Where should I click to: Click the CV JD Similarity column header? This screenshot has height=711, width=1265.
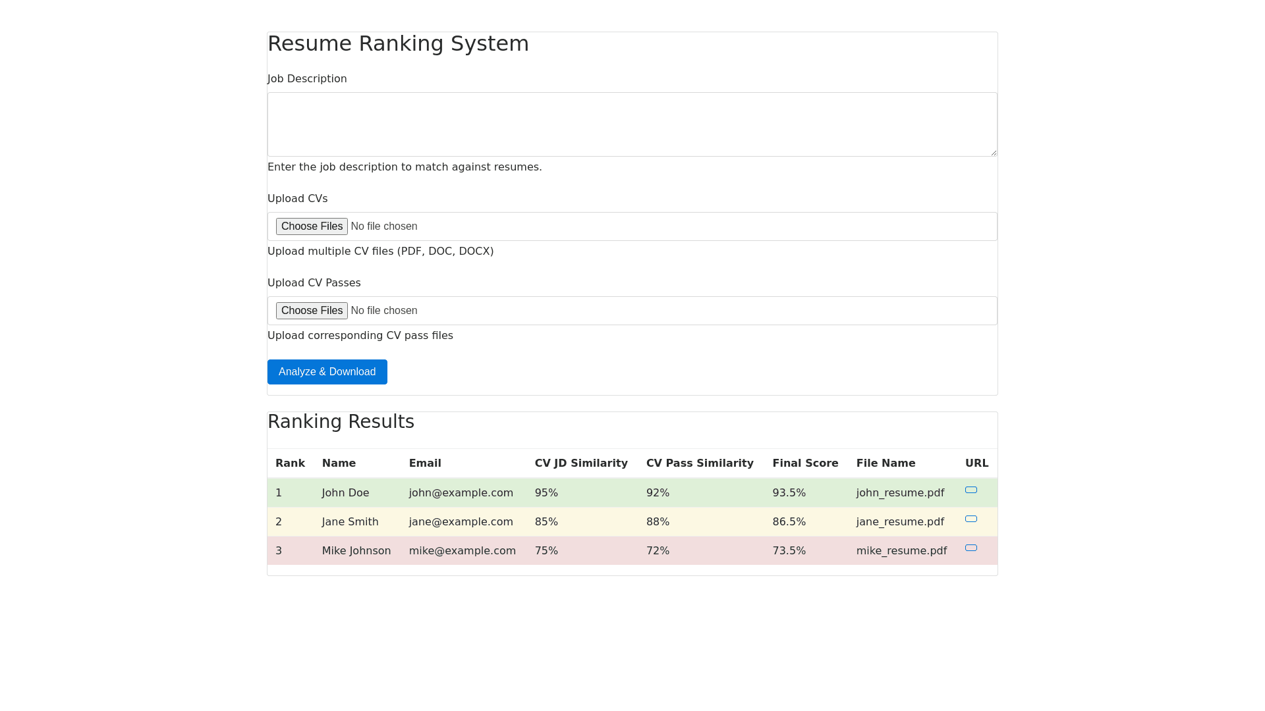coord(580,463)
